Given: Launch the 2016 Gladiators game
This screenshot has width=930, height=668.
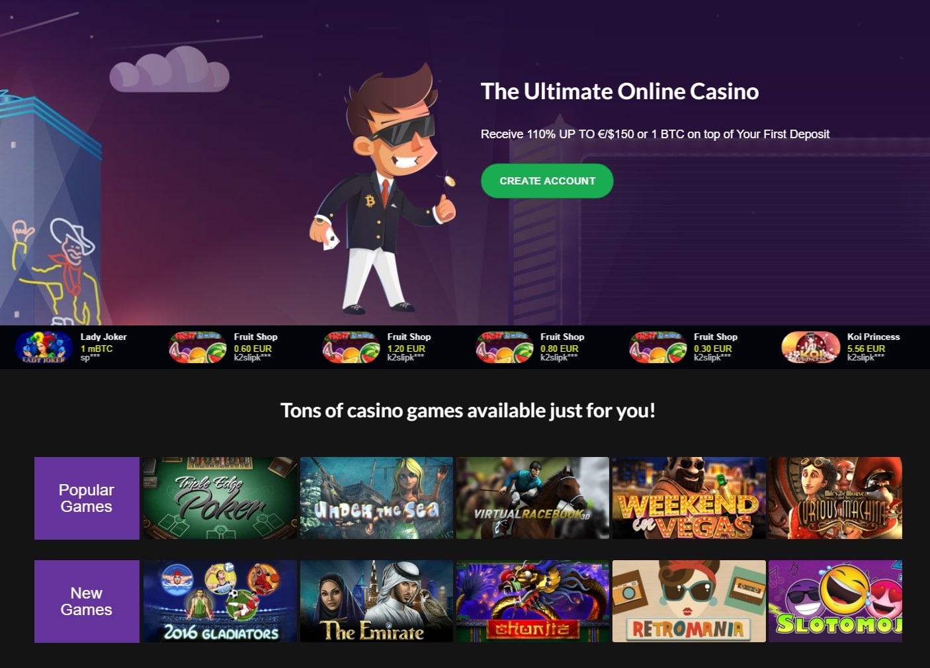Looking at the screenshot, I should coord(220,601).
